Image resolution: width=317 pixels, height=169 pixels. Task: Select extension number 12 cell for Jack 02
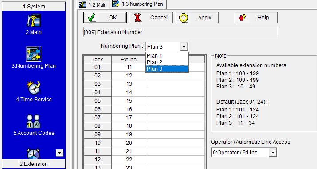tap(129, 76)
